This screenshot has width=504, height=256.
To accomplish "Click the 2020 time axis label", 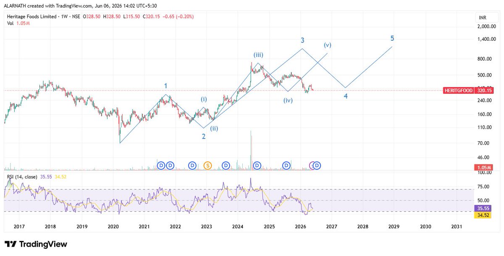I will 113,227.
